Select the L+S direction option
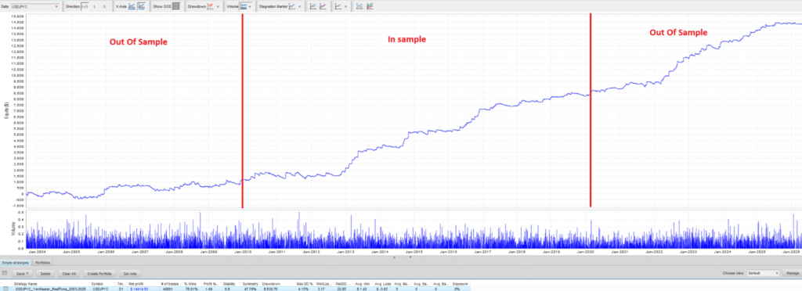Viewport: 802px width, 291px height. point(85,6)
